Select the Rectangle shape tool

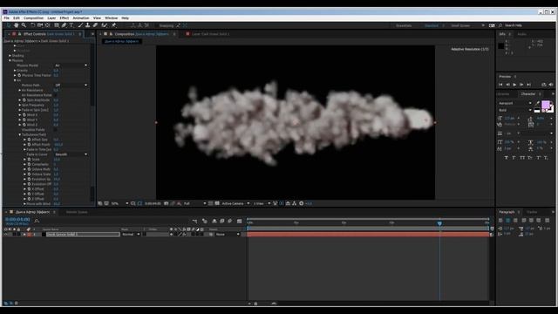57,25
